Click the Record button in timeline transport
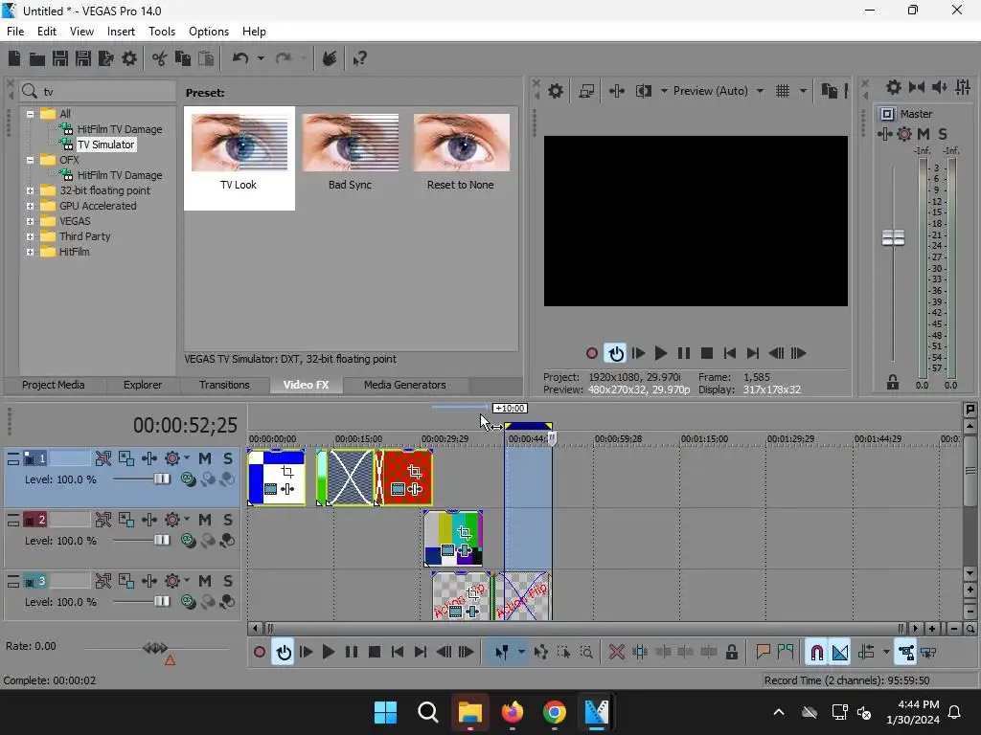 [259, 652]
